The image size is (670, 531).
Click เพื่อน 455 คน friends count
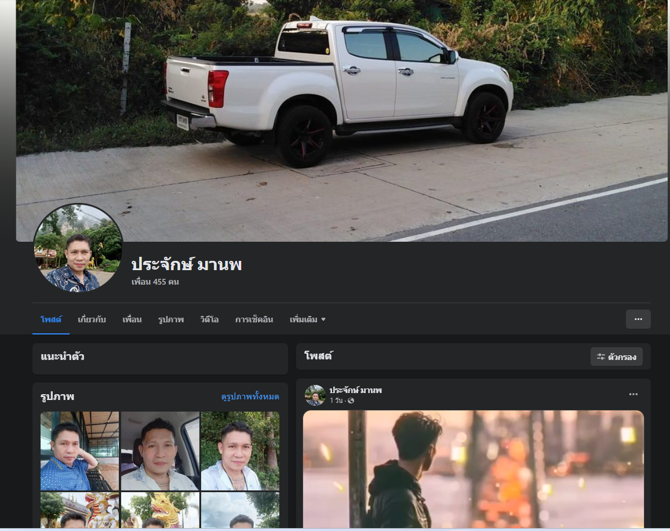point(155,282)
